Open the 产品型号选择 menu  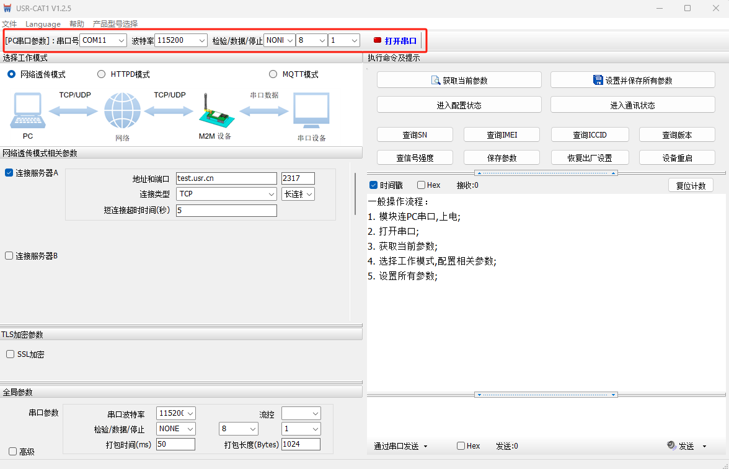(x=115, y=24)
